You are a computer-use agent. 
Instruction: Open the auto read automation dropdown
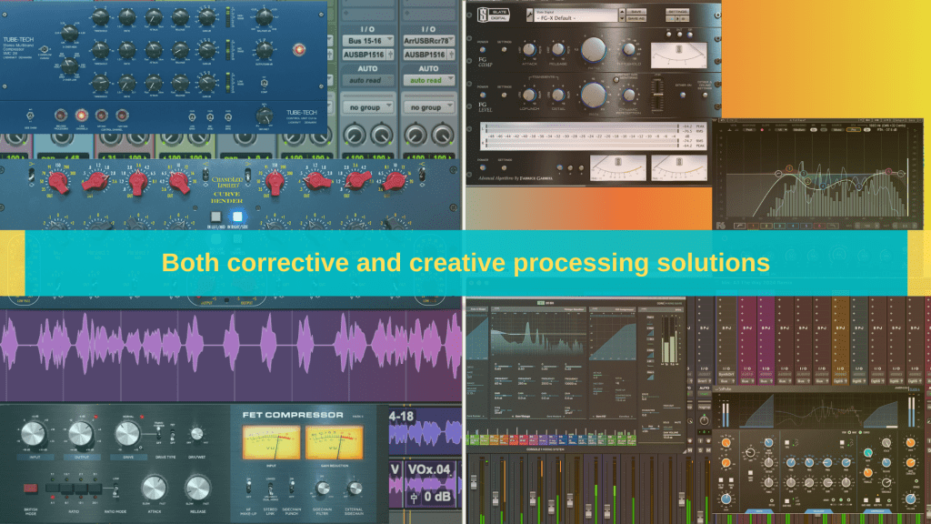(x=367, y=80)
